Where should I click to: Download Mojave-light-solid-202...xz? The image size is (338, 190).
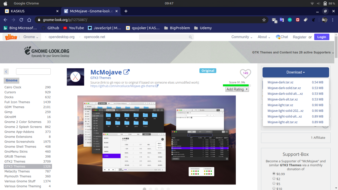285,111
